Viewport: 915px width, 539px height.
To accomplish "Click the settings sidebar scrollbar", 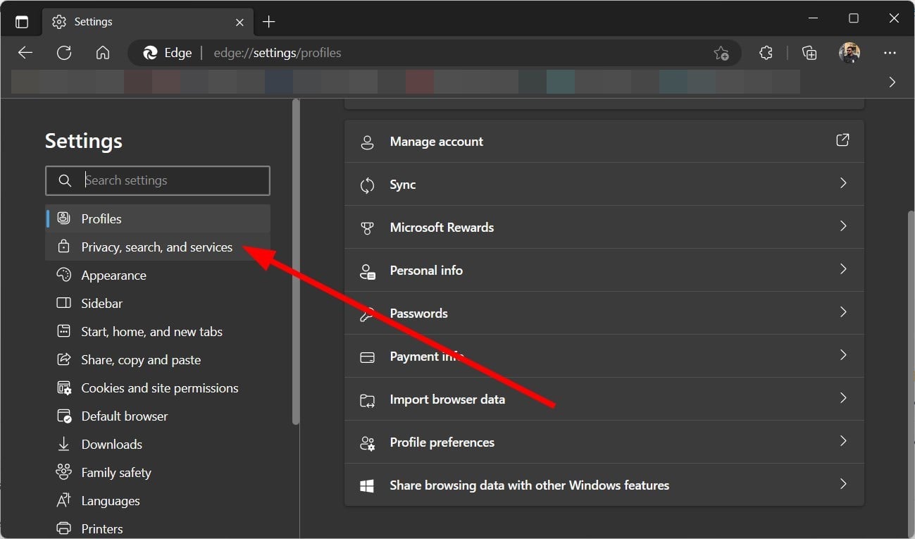I will [296, 262].
